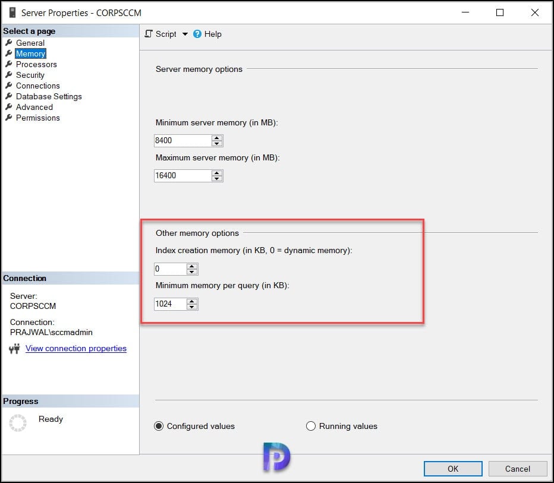Select the Configured values radio button
Image resolution: width=554 pixels, height=483 pixels.
[x=159, y=426]
